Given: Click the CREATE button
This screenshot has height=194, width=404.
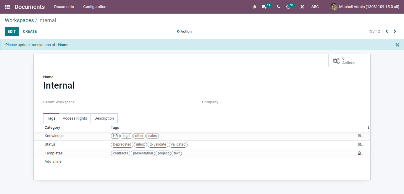Looking at the screenshot, I should pos(30,32).
